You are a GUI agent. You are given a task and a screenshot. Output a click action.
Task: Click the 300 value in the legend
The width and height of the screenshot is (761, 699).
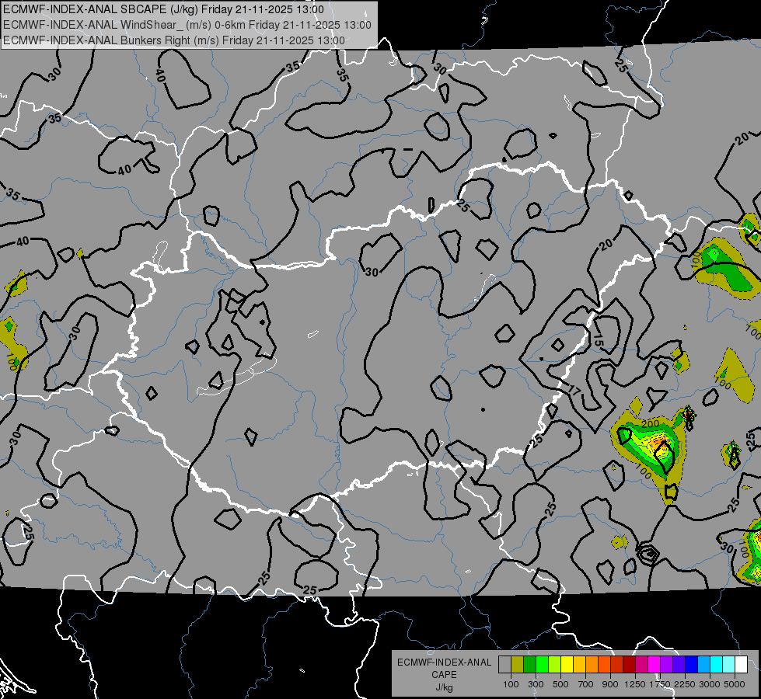pos(536,684)
